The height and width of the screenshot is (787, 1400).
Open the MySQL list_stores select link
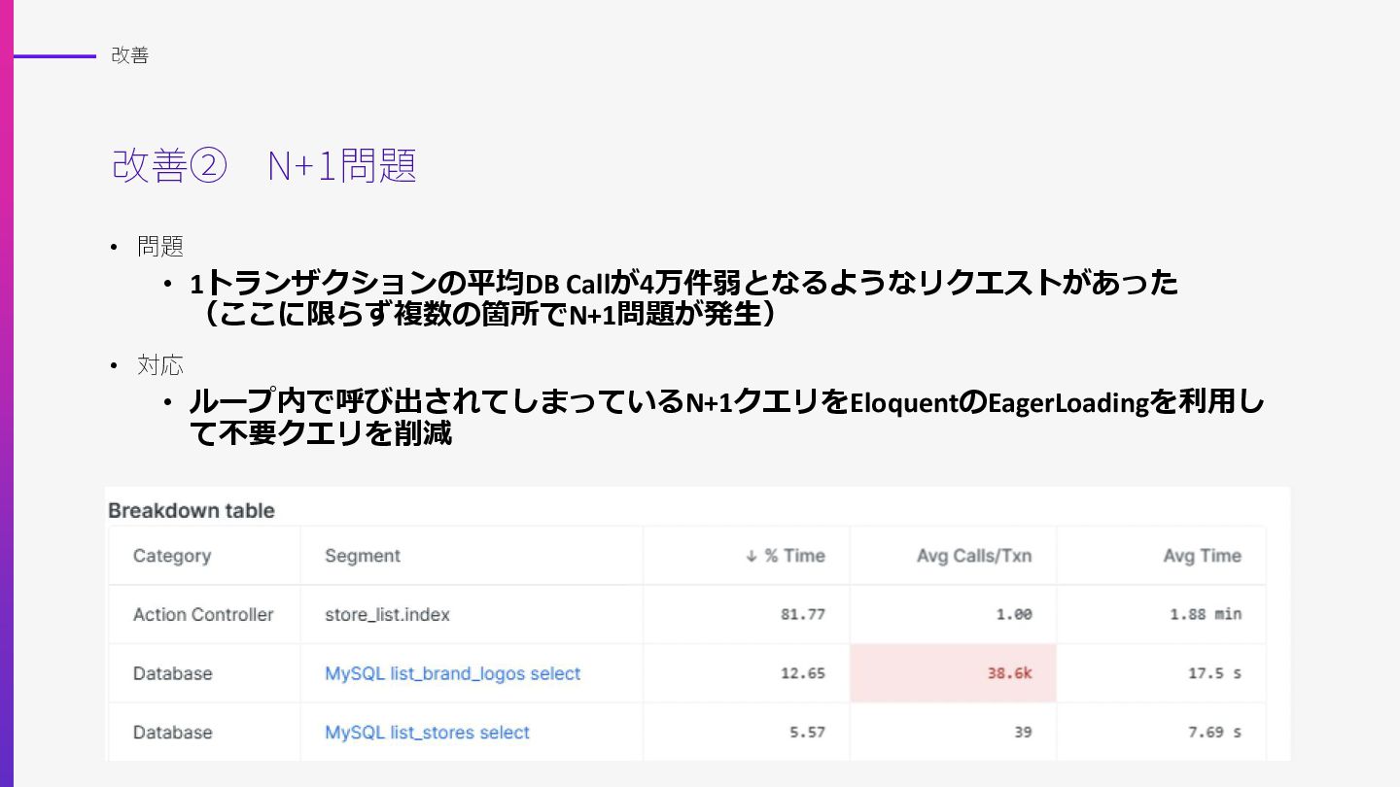[427, 733]
